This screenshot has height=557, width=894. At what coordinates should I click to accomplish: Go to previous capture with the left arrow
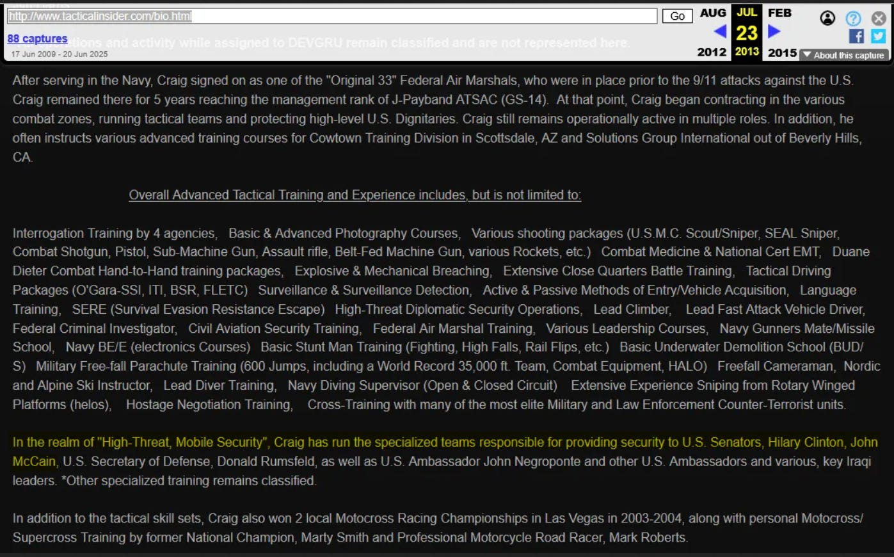click(x=720, y=31)
